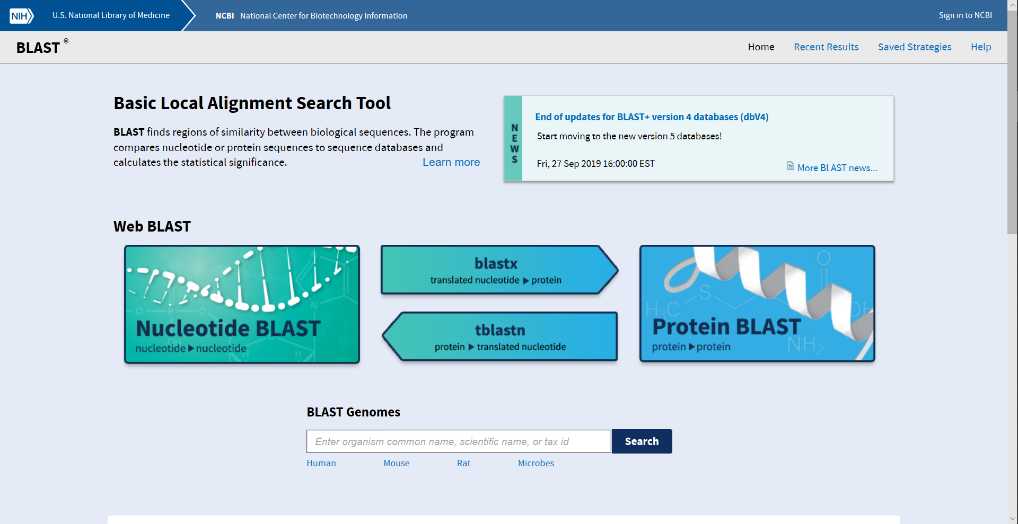This screenshot has height=524, width=1018.
Task: Read the dbV4 end-of-updates news headline
Action: 652,117
